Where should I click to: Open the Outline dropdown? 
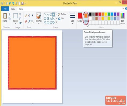pos(63,14)
